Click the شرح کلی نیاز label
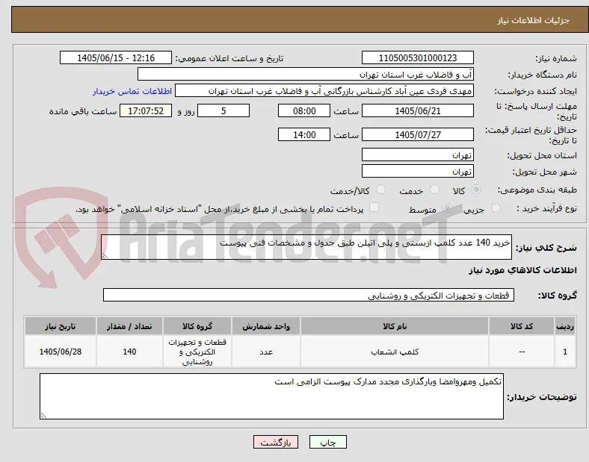Image resolution: width=589 pixels, height=462 pixels. click(x=546, y=248)
